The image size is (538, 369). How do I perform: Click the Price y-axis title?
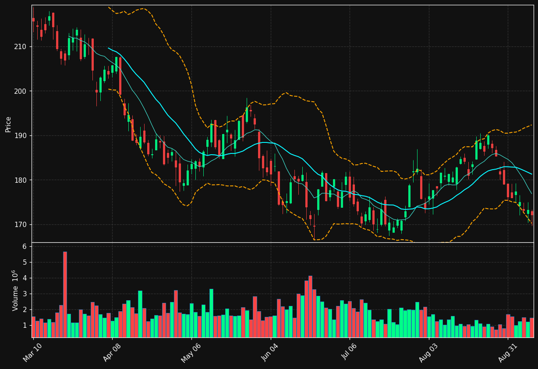[8, 124]
